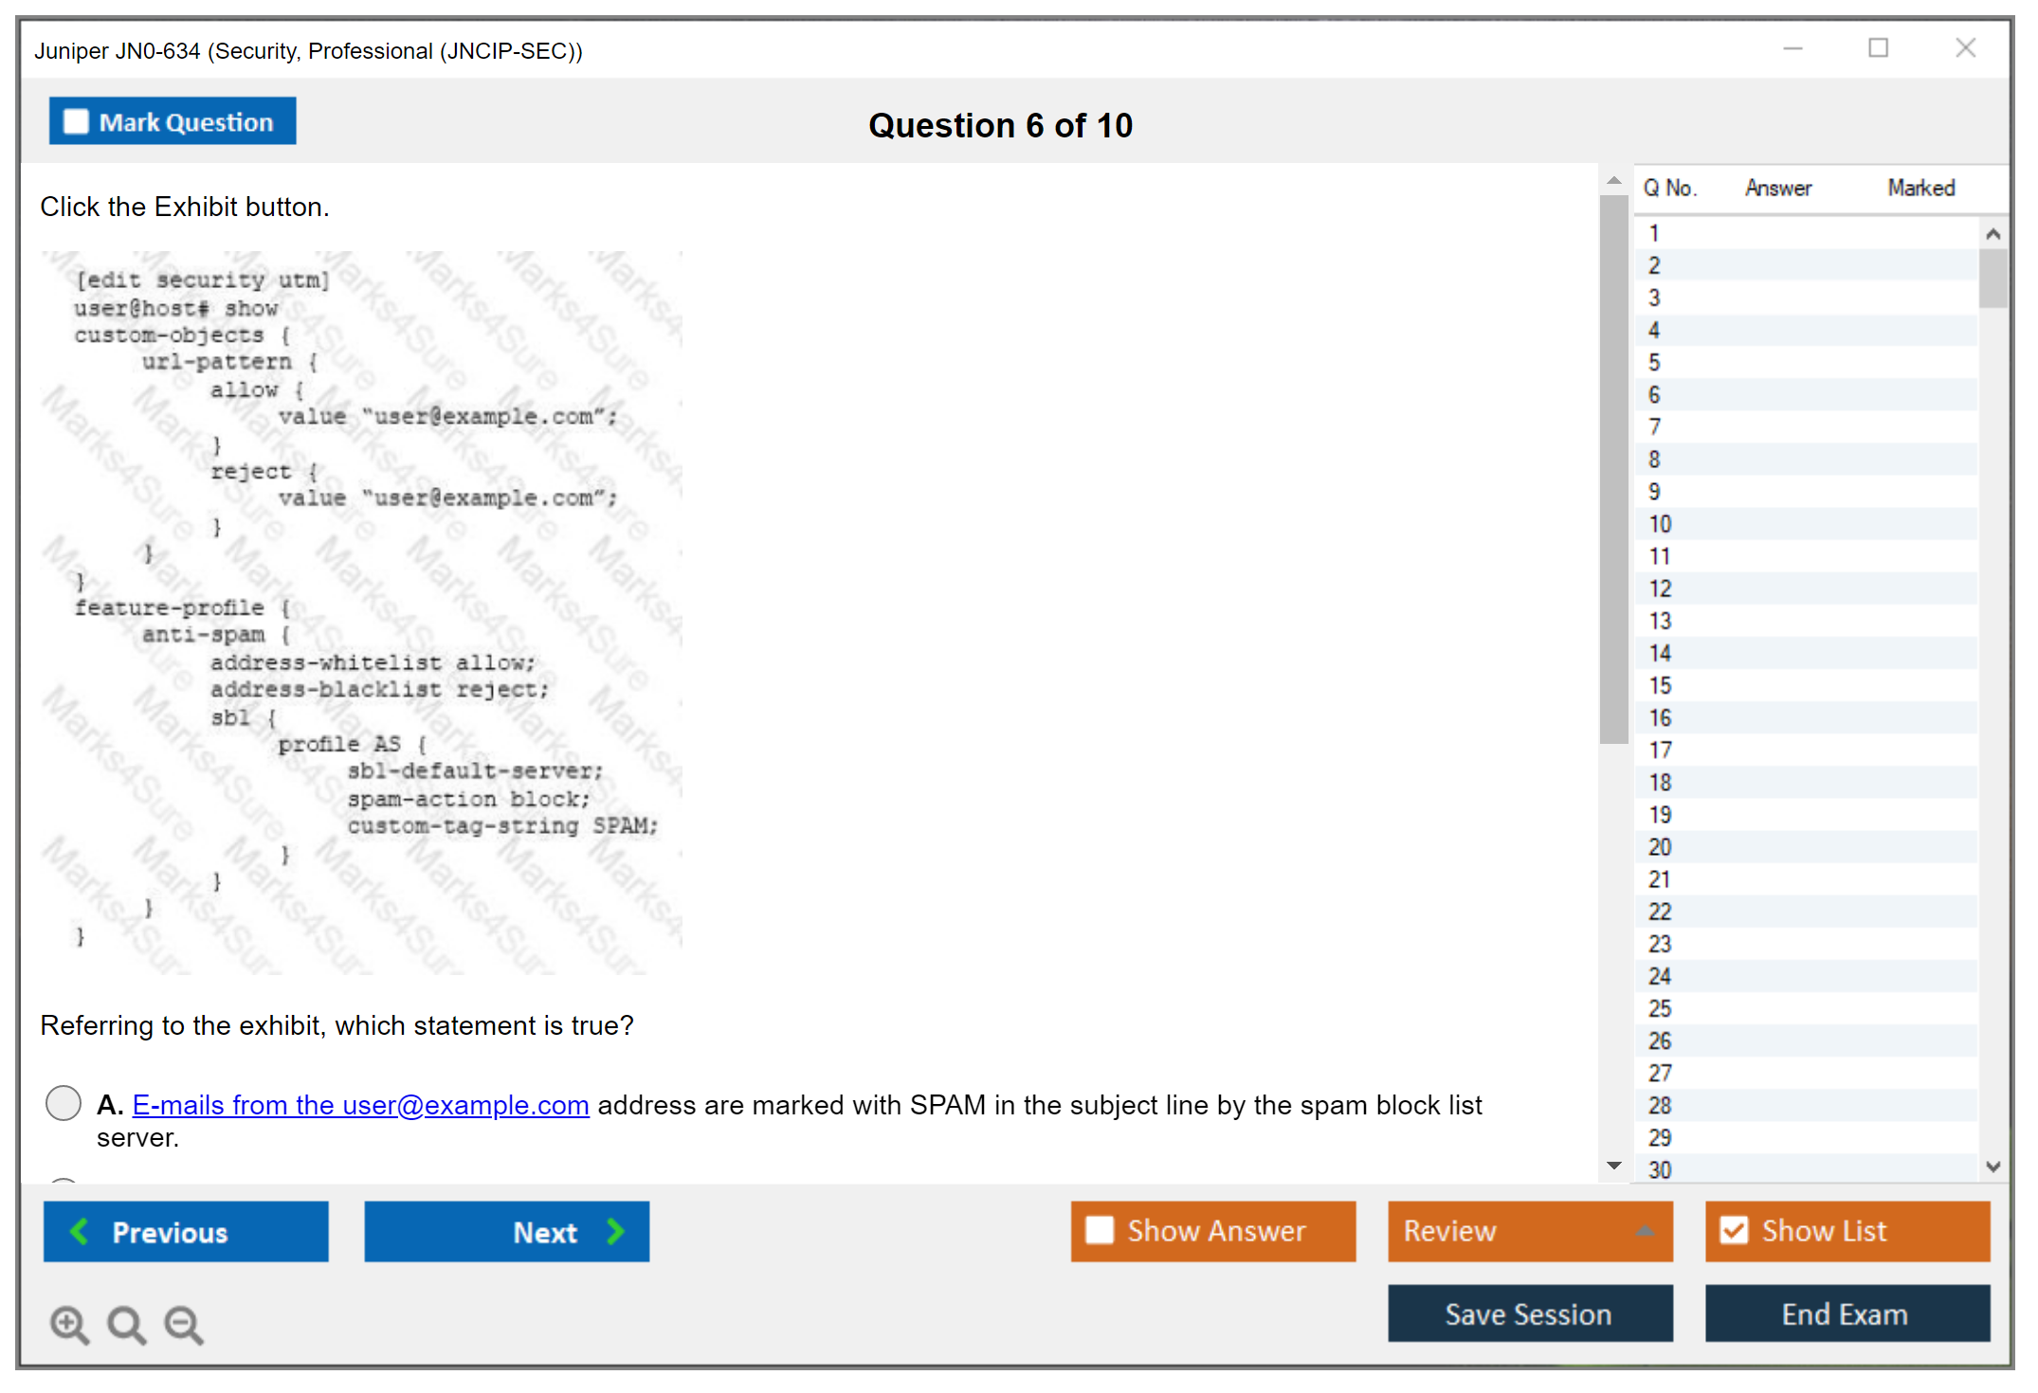Expand the Review dropdown menu
Image resolution: width=2038 pixels, height=1393 pixels.
(1645, 1231)
